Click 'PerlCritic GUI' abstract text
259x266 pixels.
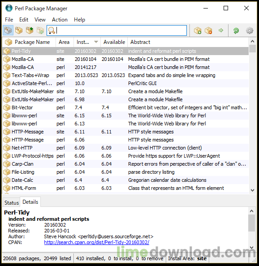(x=142, y=83)
